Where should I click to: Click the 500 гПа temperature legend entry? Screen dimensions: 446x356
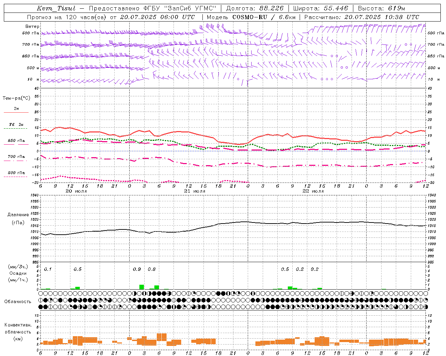pyautogui.click(x=16, y=173)
